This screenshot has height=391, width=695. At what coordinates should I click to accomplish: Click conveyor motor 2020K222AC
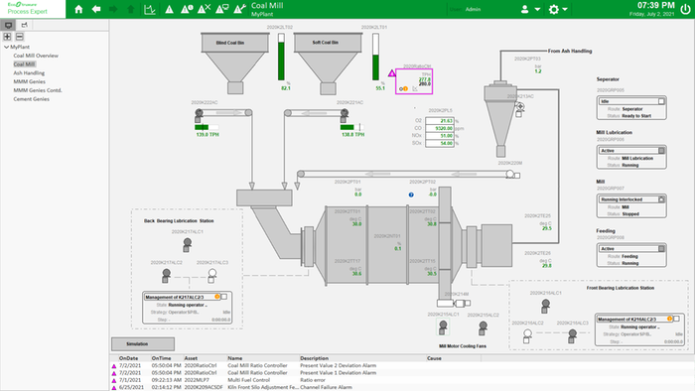tap(199, 115)
